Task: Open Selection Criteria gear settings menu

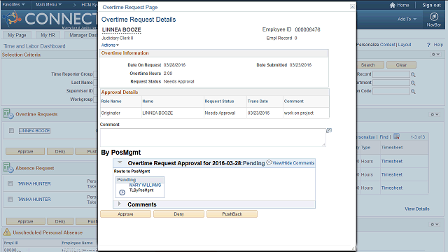Action: coord(435,55)
